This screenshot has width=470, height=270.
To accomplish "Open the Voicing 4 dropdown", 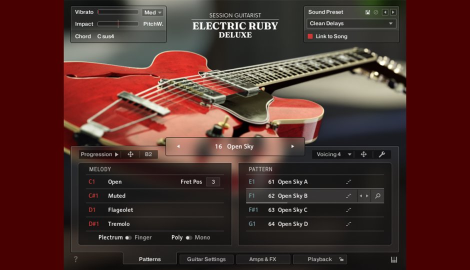I will 333,154.
